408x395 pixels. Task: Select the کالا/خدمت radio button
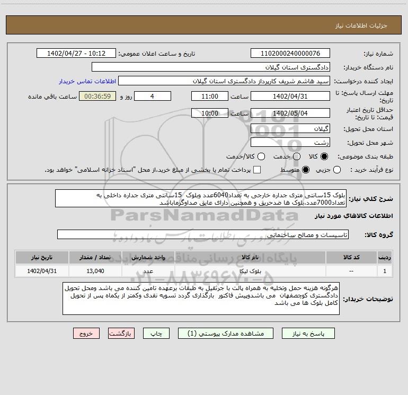tap(261, 156)
